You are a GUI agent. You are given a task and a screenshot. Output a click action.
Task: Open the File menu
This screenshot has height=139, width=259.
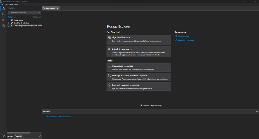(x=2, y=4)
